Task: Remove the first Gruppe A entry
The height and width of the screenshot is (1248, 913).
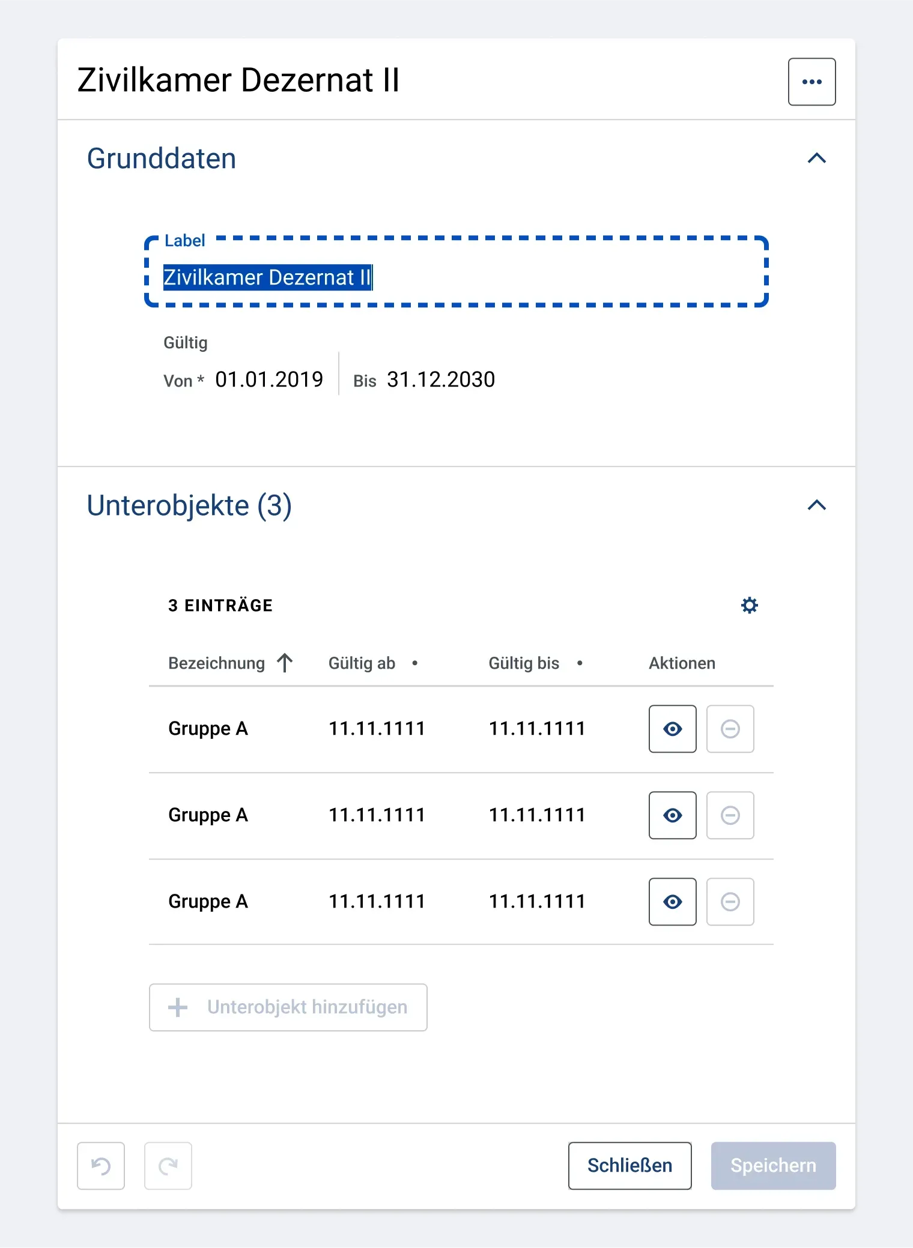Action: (x=730, y=729)
